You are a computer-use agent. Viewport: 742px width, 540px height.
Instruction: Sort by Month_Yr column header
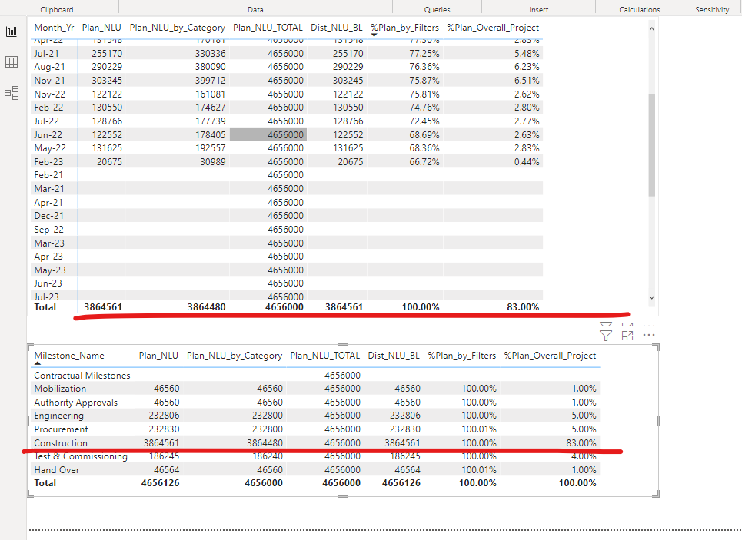[x=54, y=28]
